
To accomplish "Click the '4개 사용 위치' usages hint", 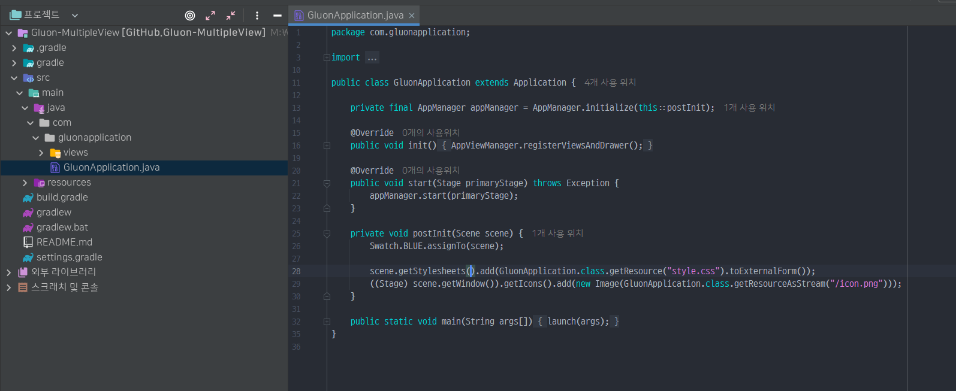I will (610, 83).
